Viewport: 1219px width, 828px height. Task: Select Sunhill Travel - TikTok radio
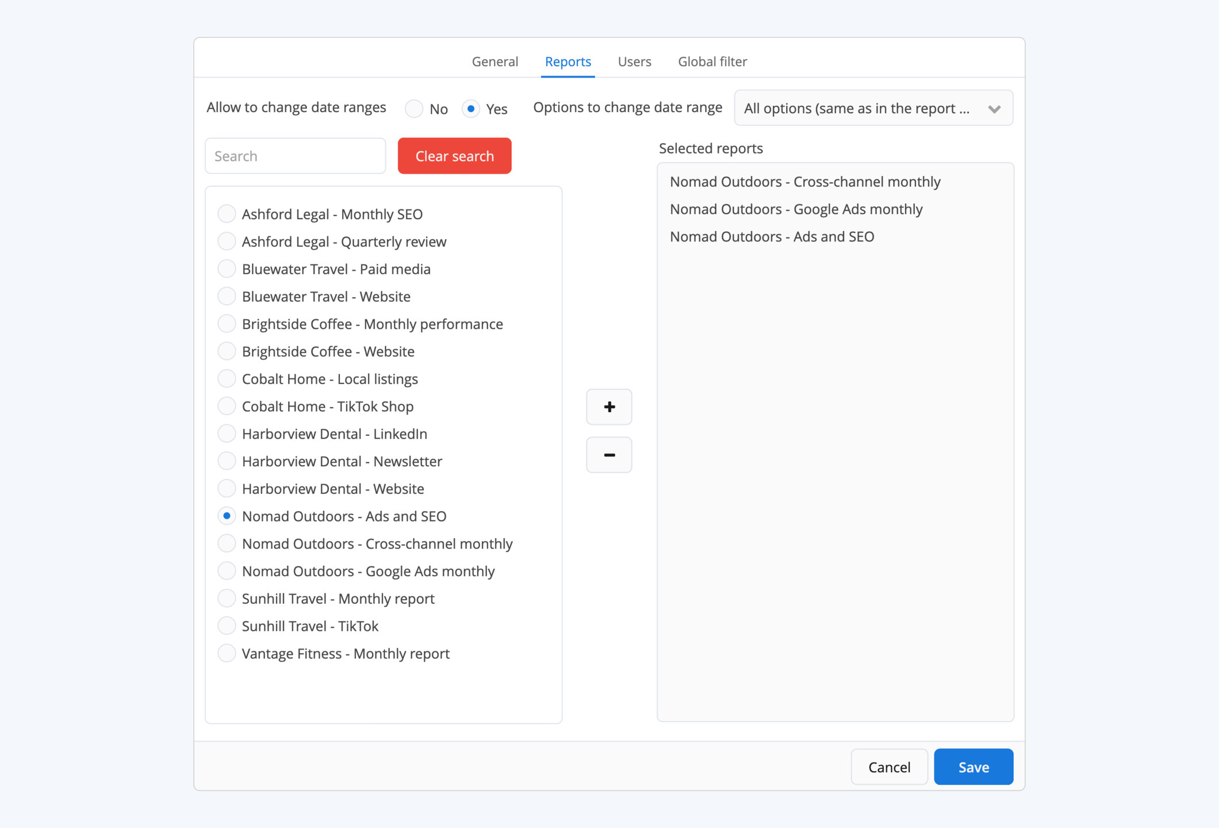point(227,626)
